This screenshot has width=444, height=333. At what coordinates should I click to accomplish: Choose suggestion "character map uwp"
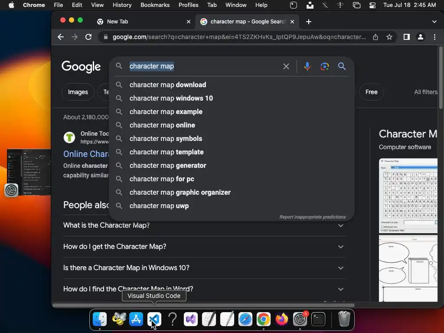click(x=232, y=206)
